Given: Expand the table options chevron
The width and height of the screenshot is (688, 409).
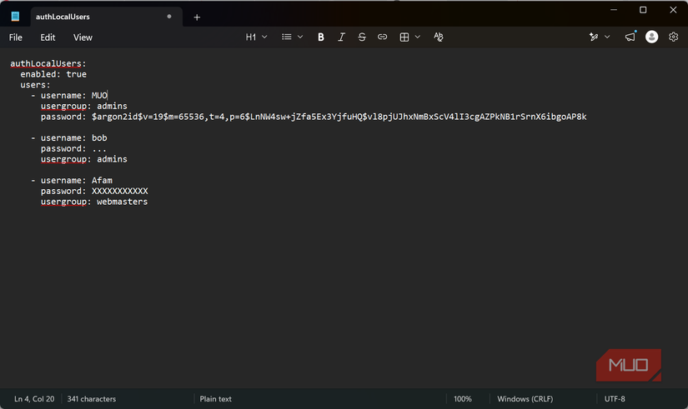Looking at the screenshot, I should click(417, 37).
